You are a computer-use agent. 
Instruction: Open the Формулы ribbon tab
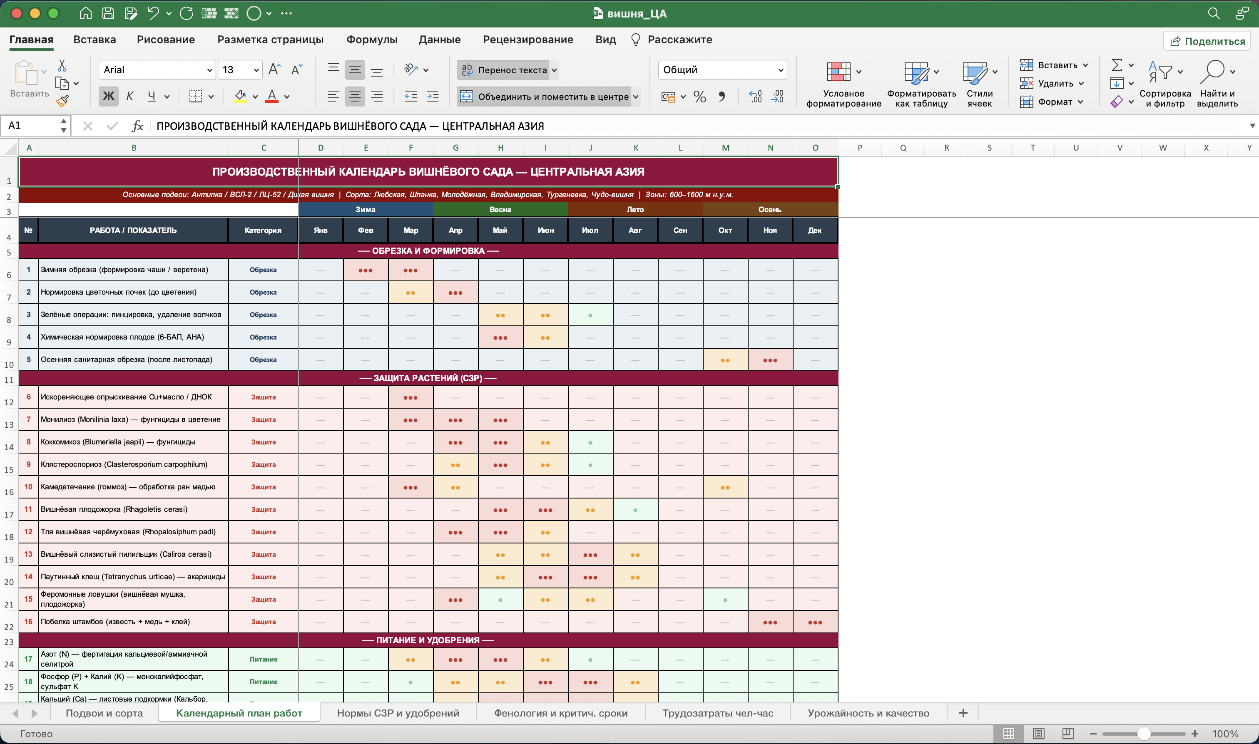coord(372,40)
